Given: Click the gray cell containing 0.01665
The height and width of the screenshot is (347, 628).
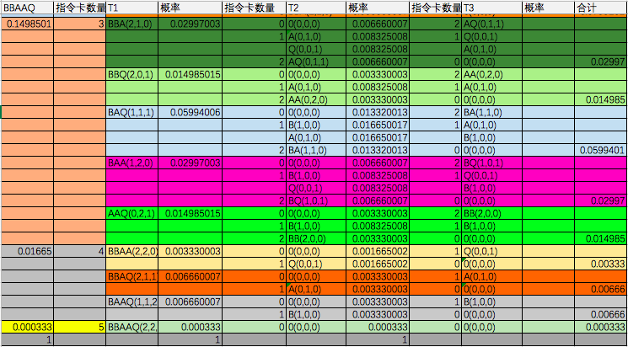Looking at the screenshot, I should (27, 251).
